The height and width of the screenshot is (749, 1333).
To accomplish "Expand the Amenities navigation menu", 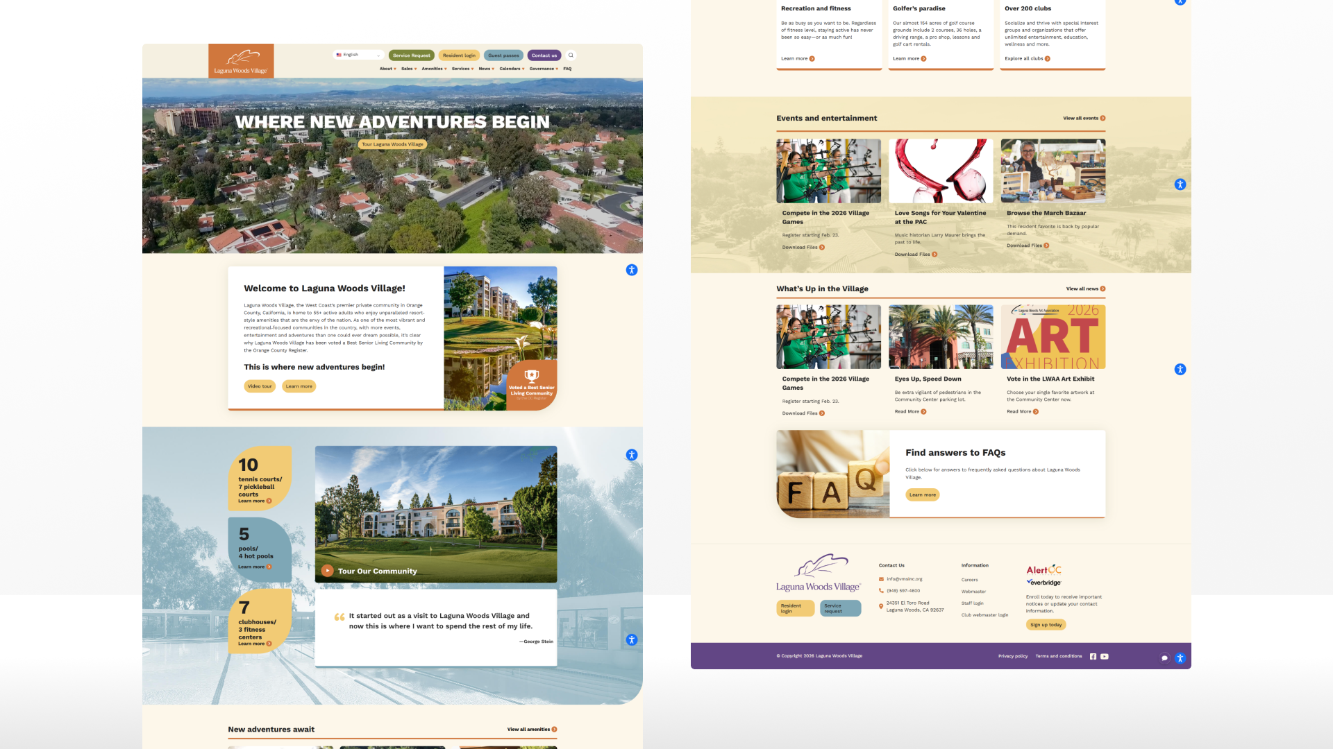I will 434,69.
